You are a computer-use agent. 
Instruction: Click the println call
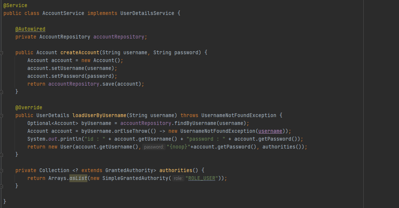[71, 139]
